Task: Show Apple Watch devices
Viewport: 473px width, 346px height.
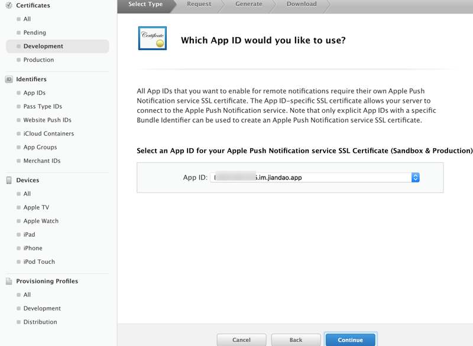Action: (41, 221)
